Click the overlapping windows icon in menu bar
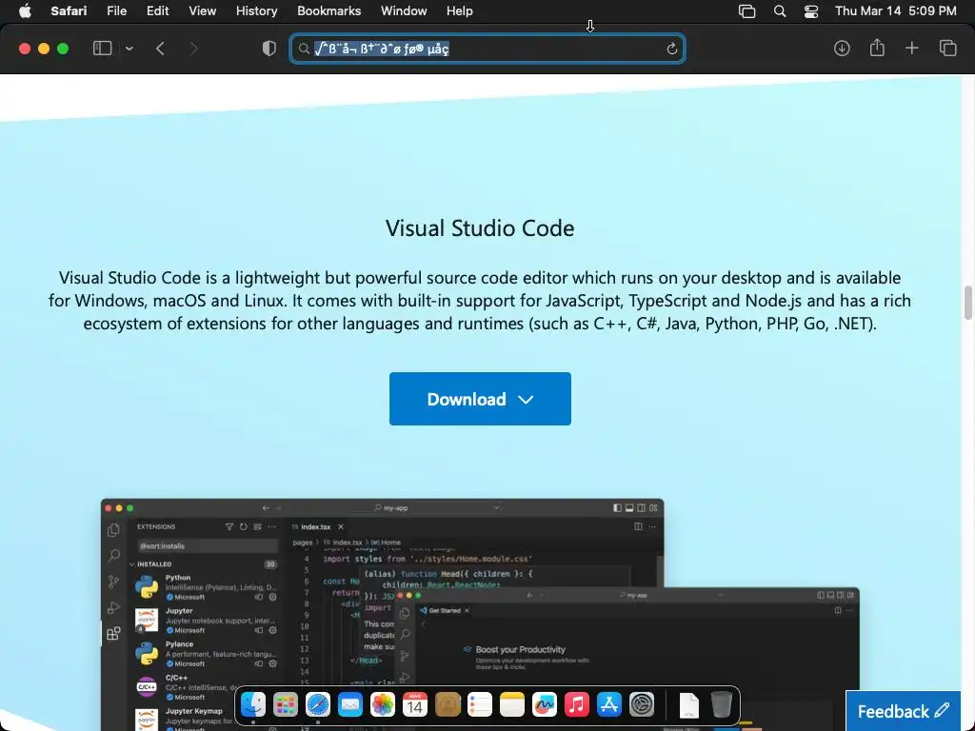 coord(746,11)
